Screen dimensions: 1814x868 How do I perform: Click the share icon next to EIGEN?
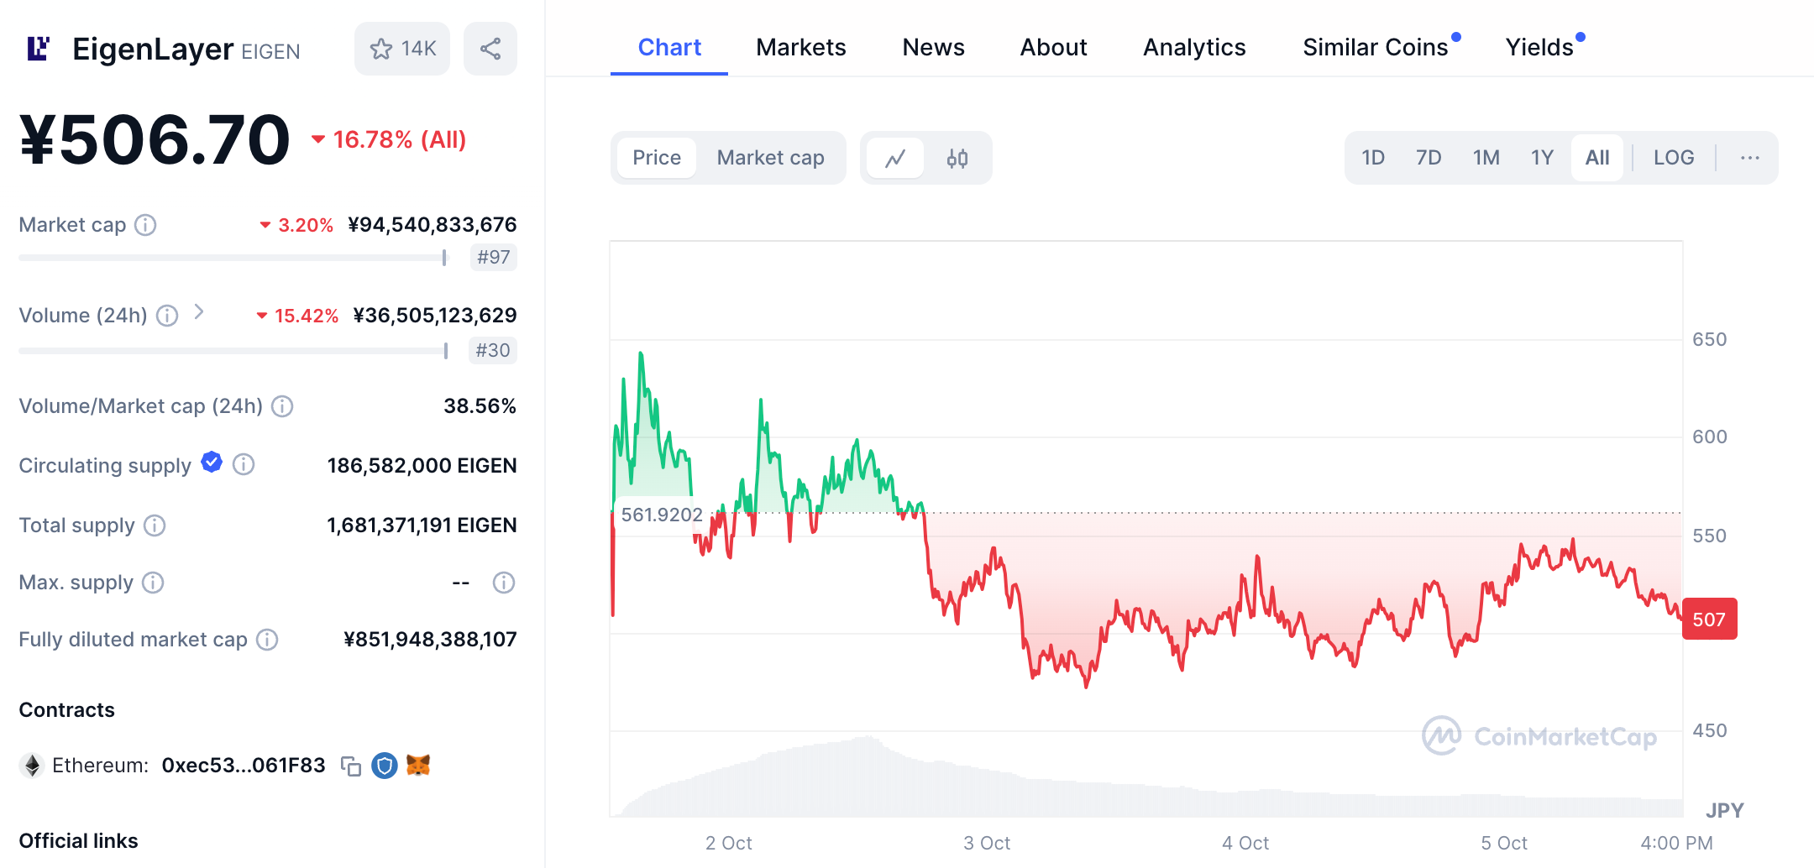coord(490,49)
